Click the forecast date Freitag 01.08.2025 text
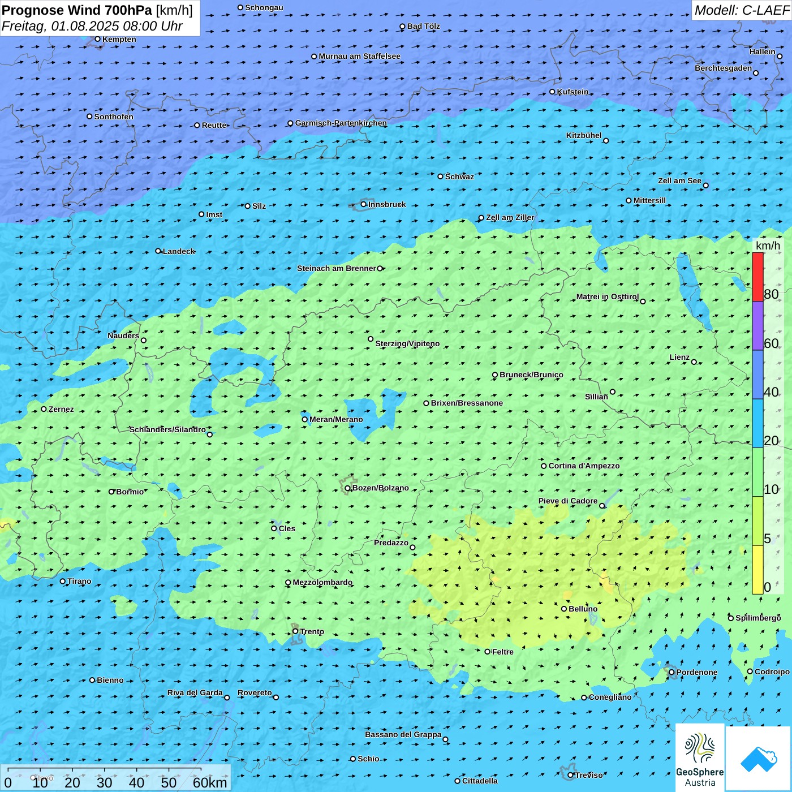The image size is (792, 792). [x=92, y=26]
